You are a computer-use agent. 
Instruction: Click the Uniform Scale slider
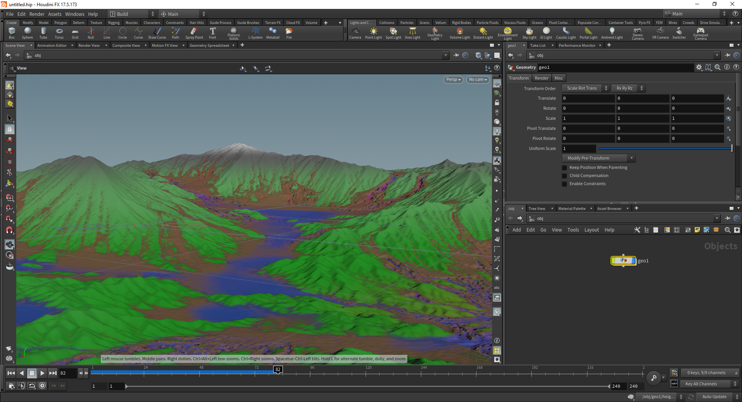pos(665,148)
